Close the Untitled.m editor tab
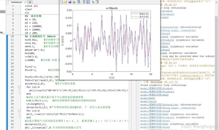 click(25, 2)
